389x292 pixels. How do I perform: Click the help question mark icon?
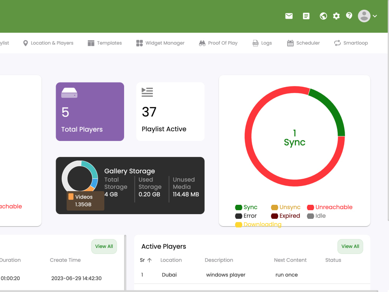(x=349, y=16)
